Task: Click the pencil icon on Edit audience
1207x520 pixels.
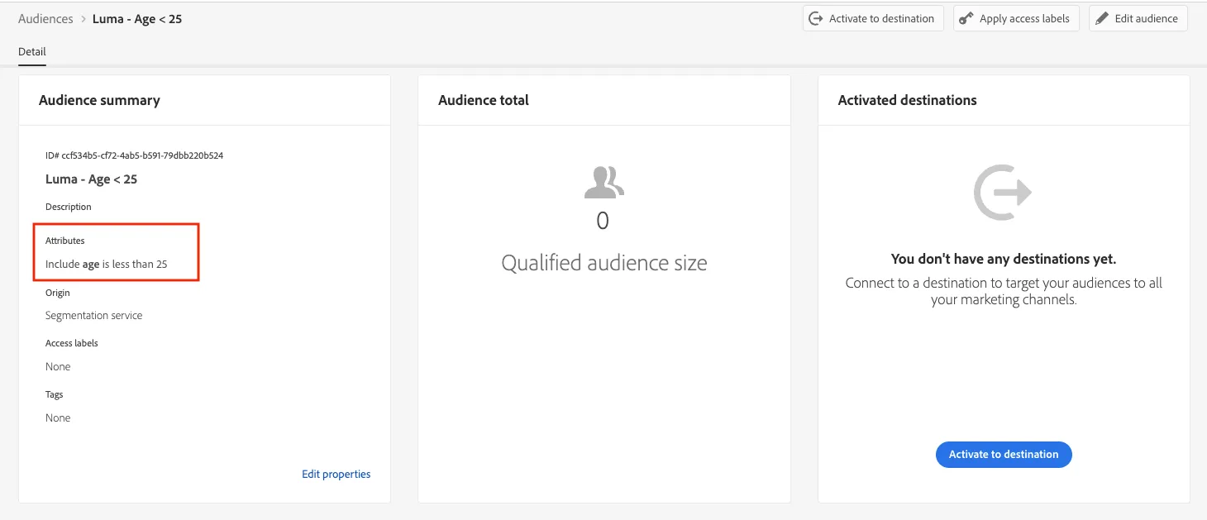Action: [x=1102, y=19]
